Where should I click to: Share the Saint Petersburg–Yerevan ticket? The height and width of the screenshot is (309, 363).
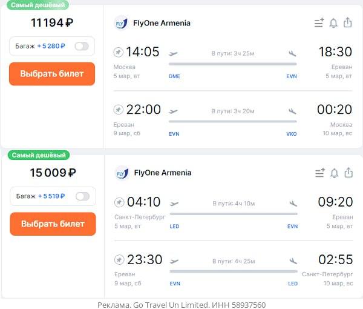click(x=348, y=173)
